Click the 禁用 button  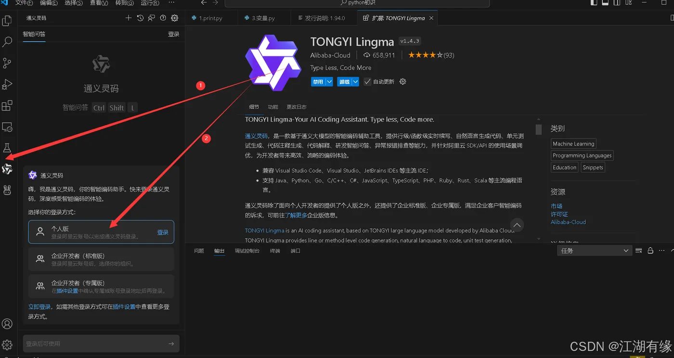[x=318, y=82]
